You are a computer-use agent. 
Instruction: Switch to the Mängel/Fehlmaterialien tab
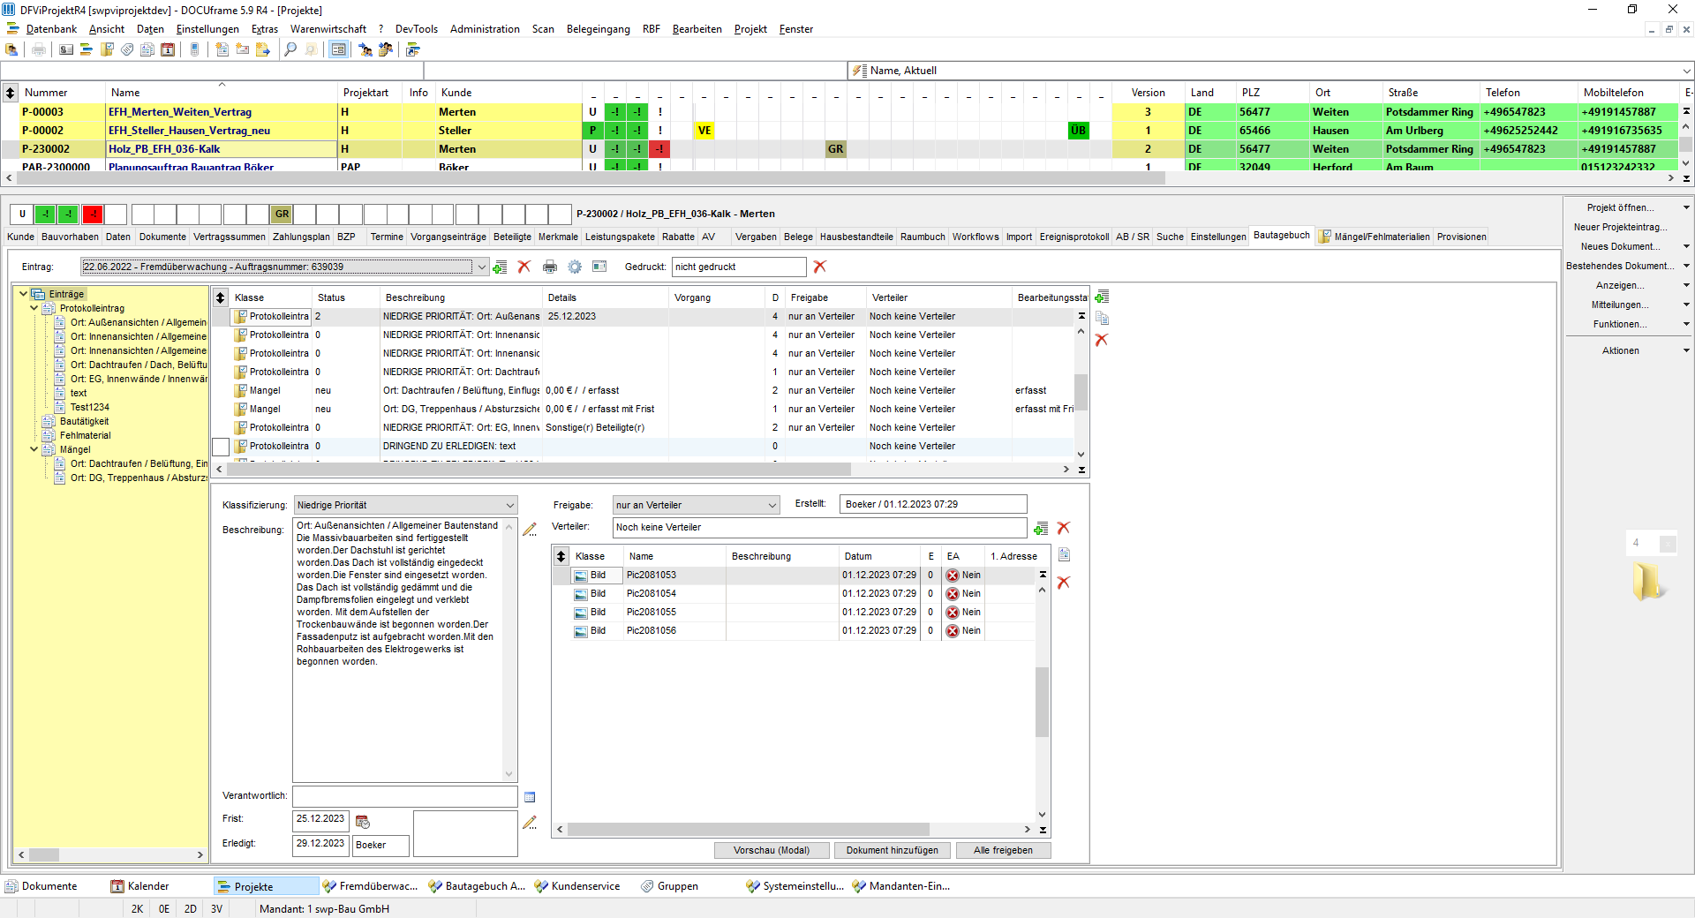point(1375,237)
